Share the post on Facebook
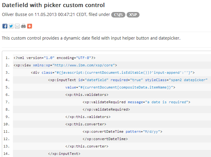This screenshot has width=211, height=157. (5, 26)
